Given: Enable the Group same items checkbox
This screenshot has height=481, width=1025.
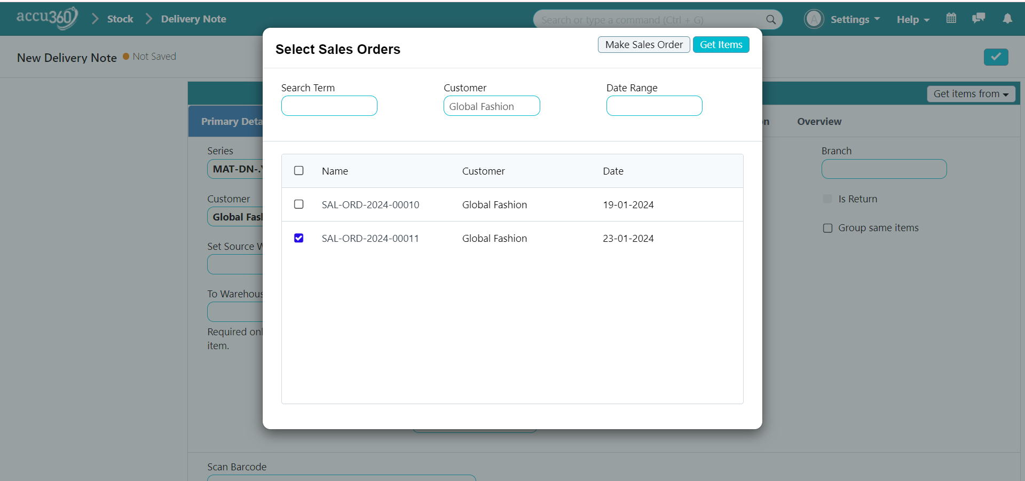Looking at the screenshot, I should pos(827,228).
